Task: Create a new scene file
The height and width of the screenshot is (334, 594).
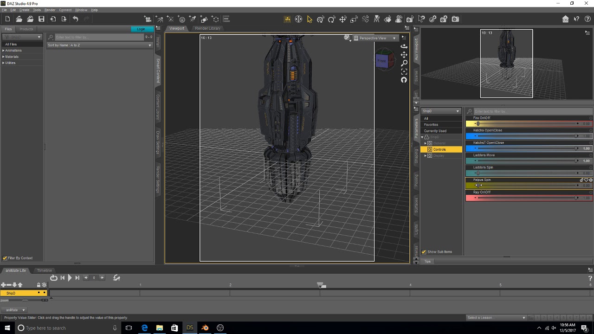Action: [7, 19]
